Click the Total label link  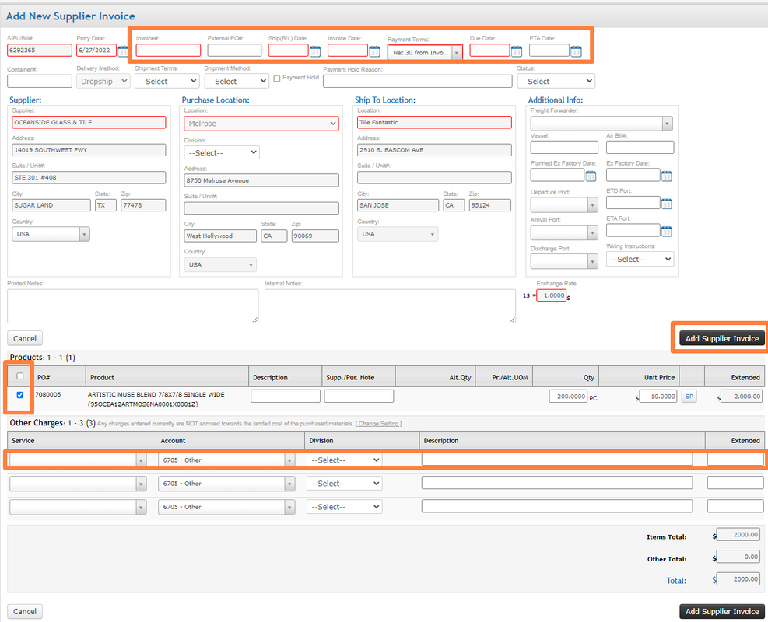click(676, 581)
